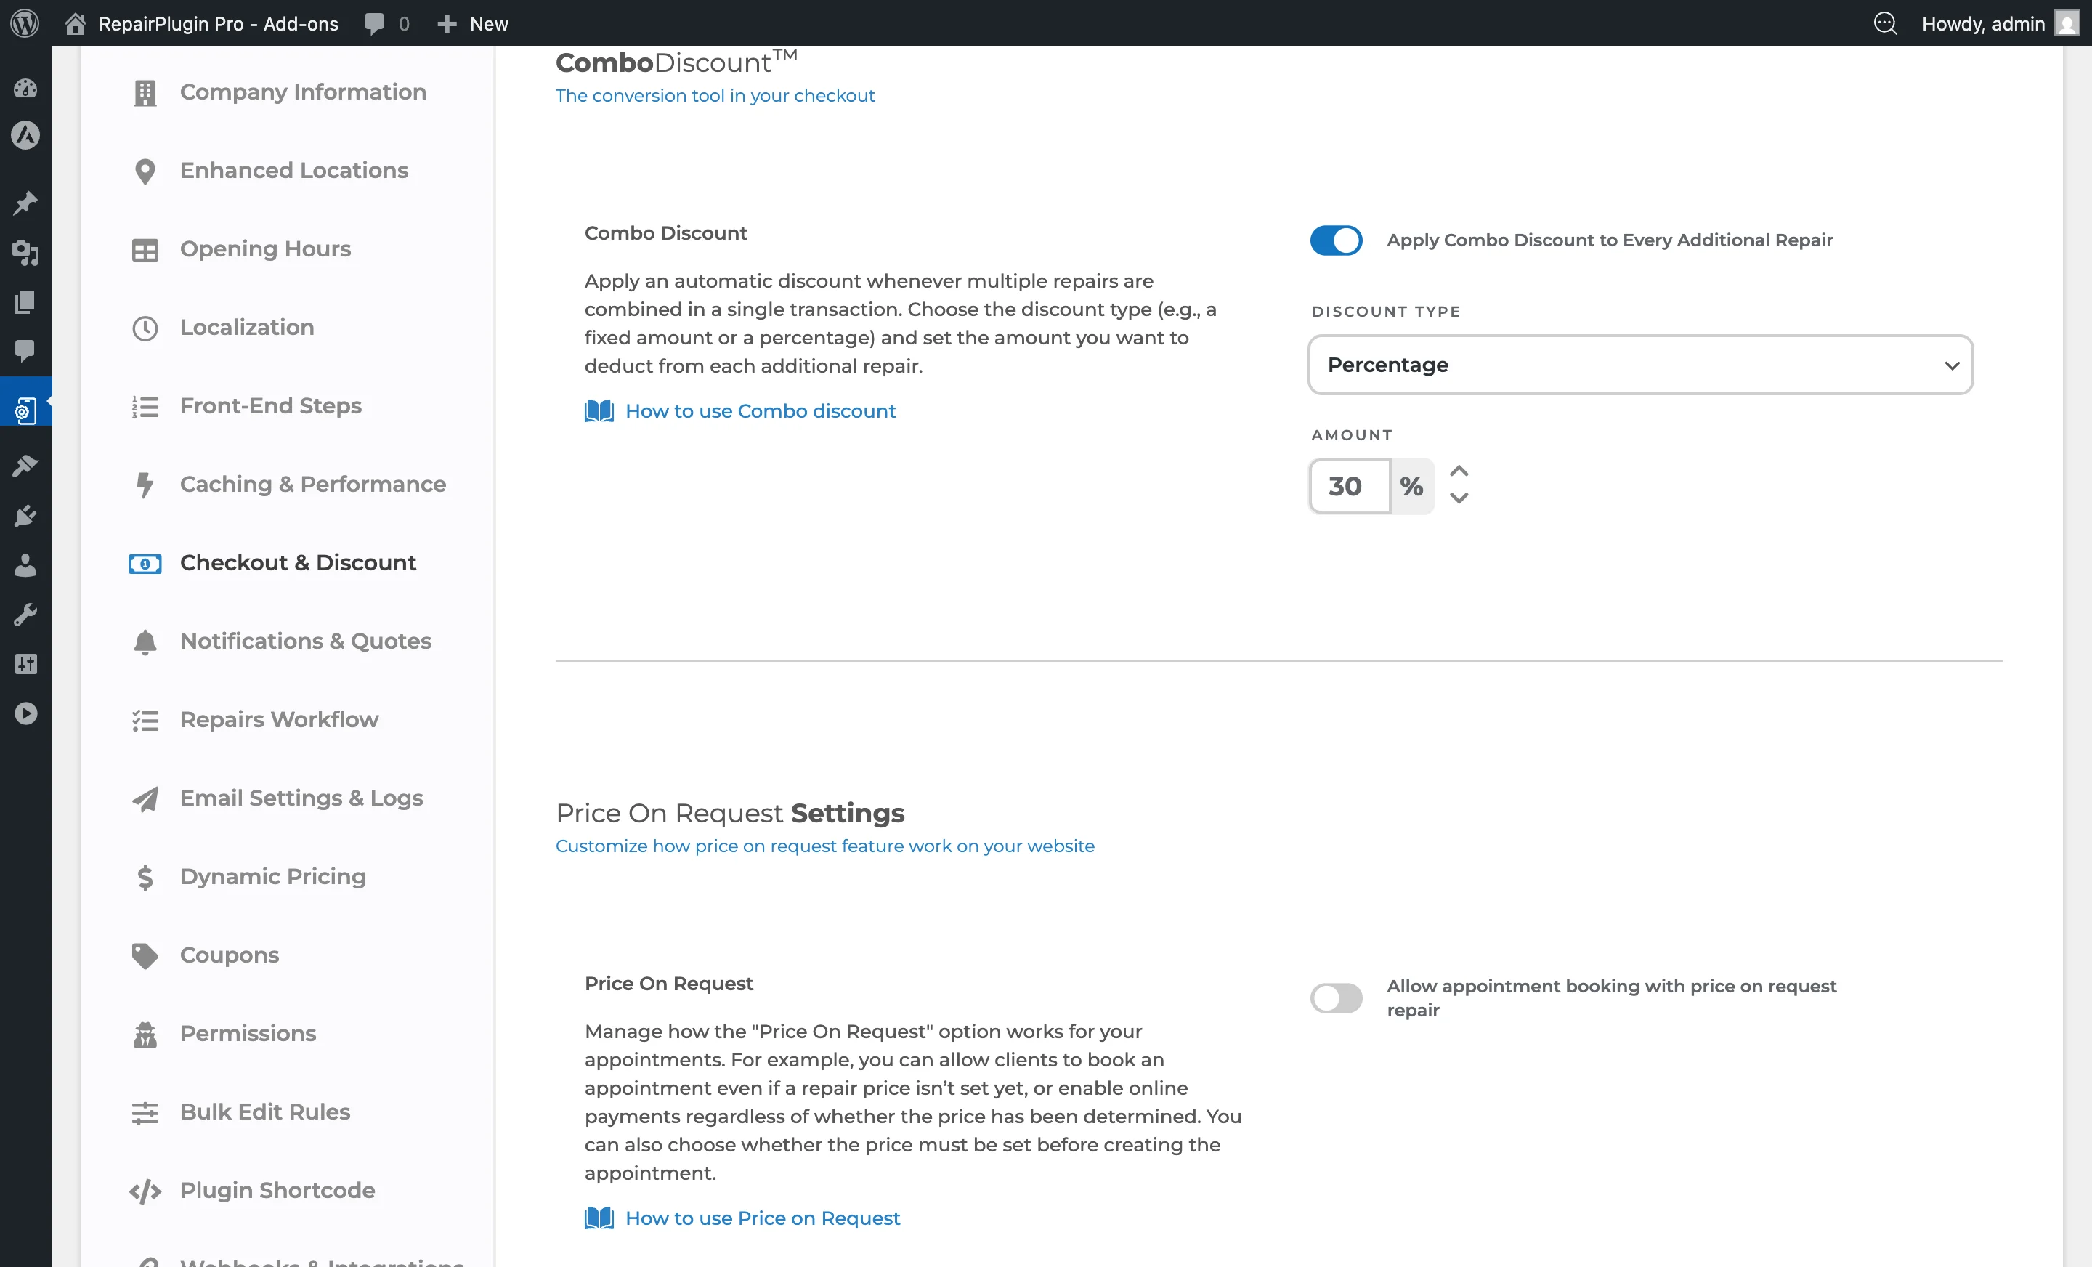The height and width of the screenshot is (1267, 2092).
Task: Open How to use Combo discount guide
Action: (760, 411)
